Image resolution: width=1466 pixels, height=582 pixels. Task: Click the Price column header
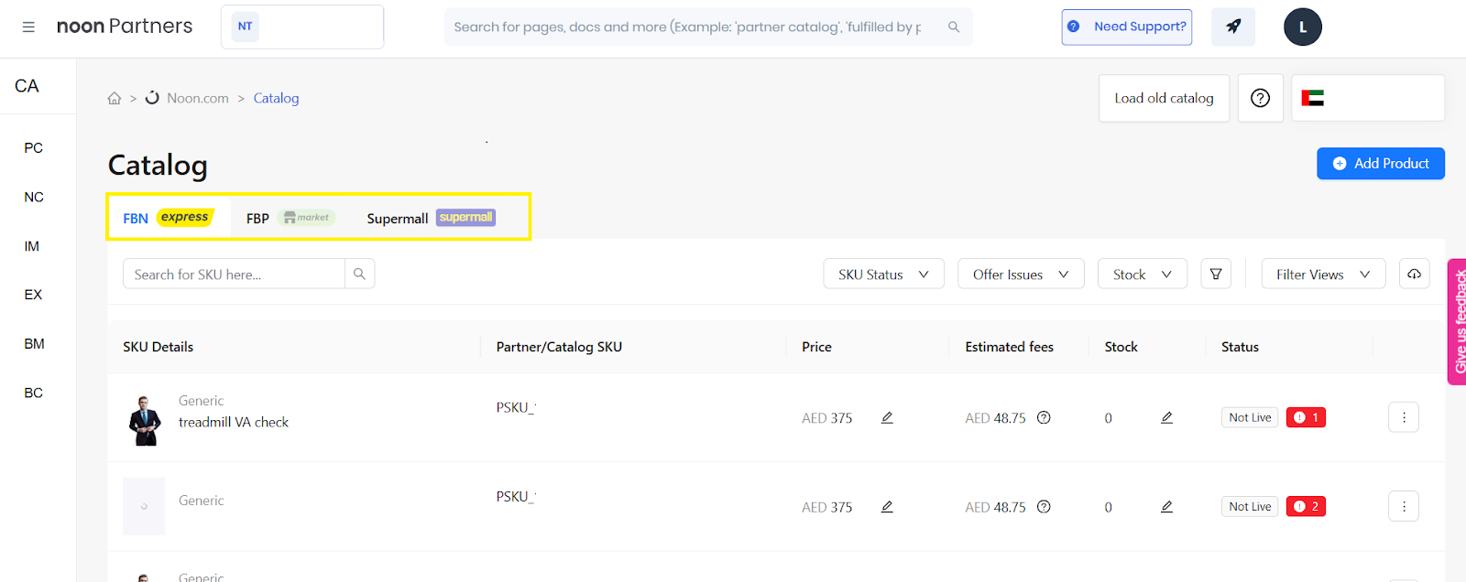816,347
